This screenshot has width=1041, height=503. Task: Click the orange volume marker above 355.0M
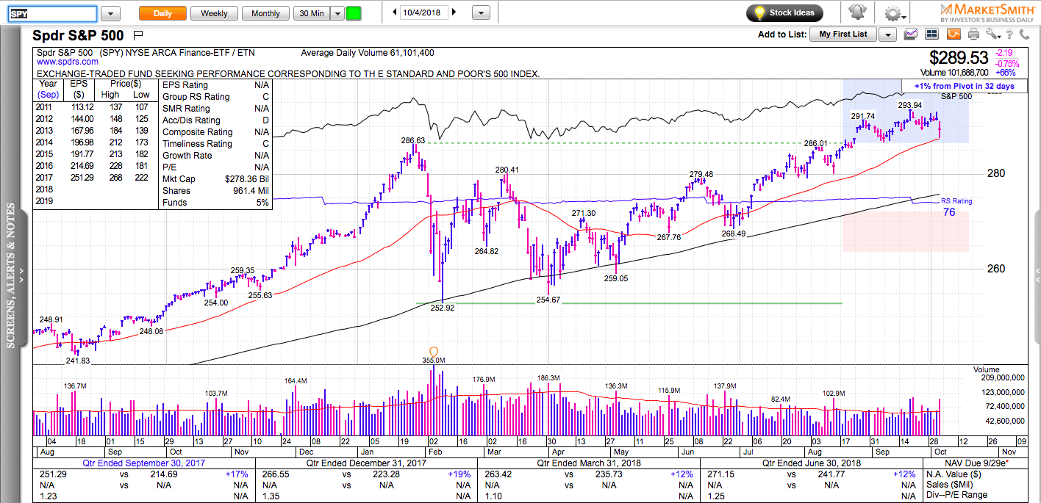point(433,352)
